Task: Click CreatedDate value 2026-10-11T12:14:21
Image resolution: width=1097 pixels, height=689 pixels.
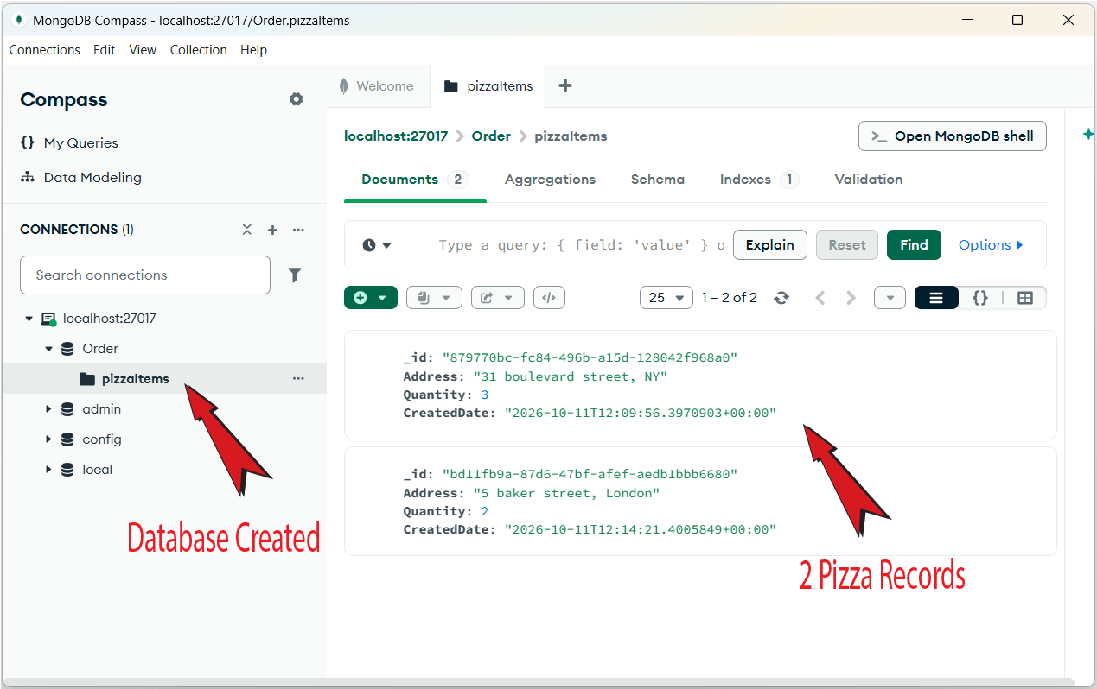Action: pos(641,529)
